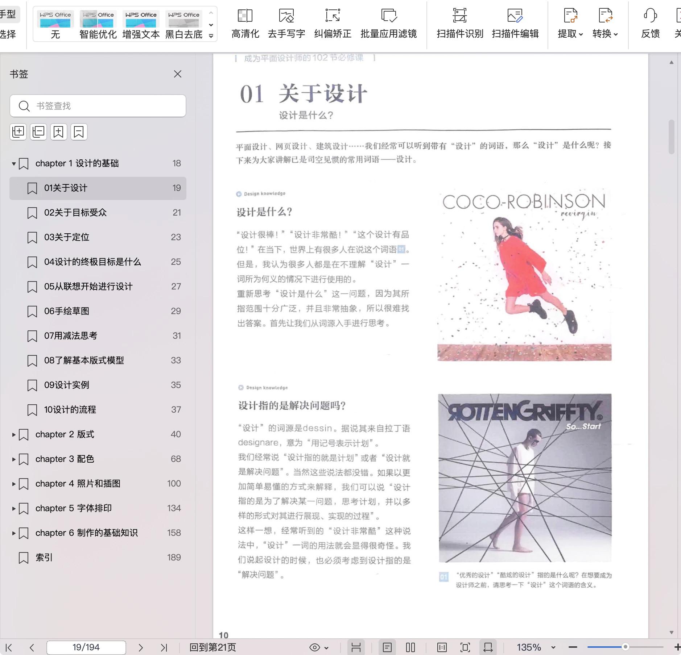This screenshot has width=681, height=655.
Task: Toggle single-page view mode
Action: (387, 647)
